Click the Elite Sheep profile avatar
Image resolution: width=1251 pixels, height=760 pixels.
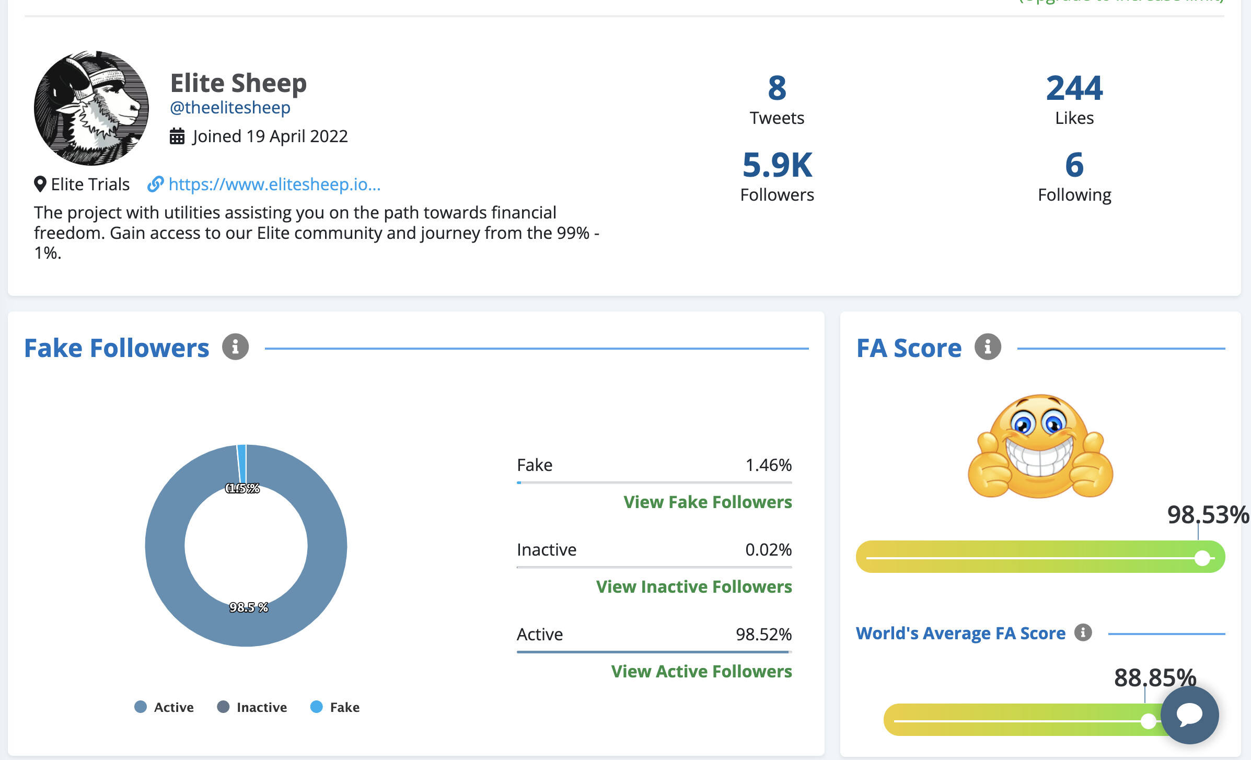[91, 108]
